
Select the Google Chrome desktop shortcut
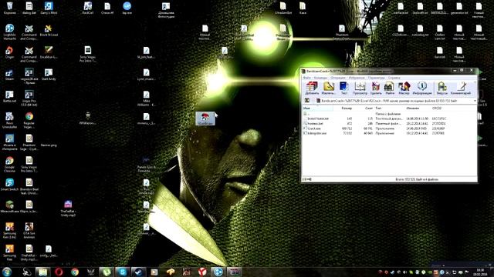tap(9, 165)
